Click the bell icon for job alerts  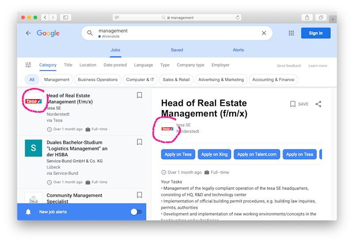(28, 212)
